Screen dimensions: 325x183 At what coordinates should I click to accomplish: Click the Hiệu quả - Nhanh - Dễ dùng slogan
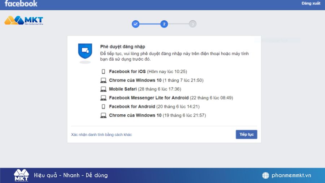(71, 175)
